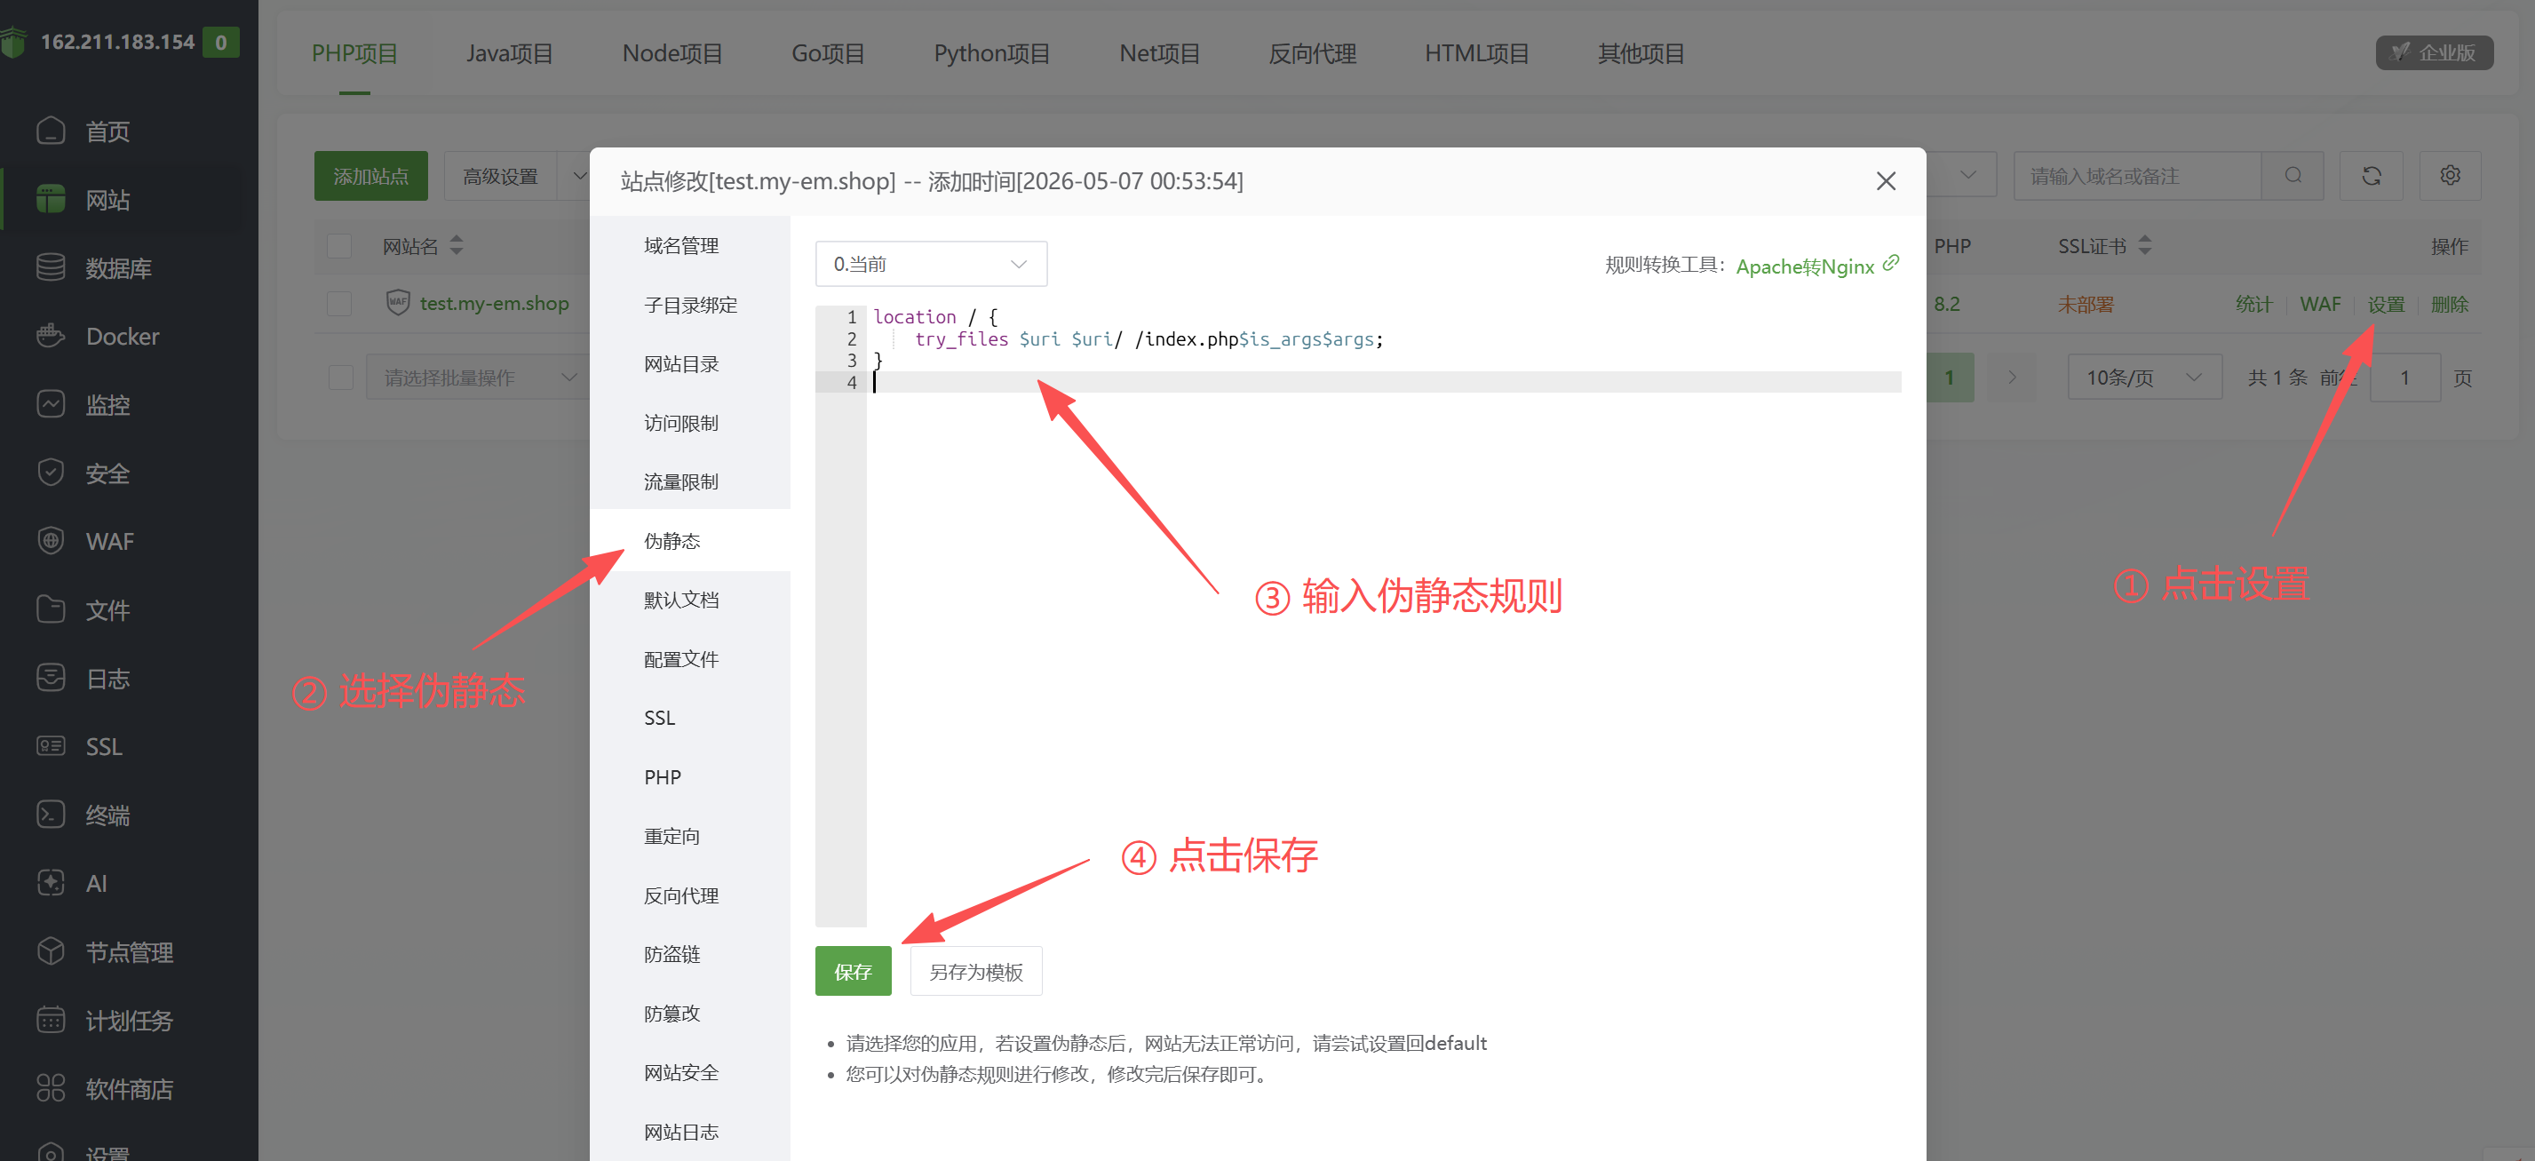Switch to the 反向代理 top tab
Screen dimensions: 2535x1161
(x=1312, y=53)
